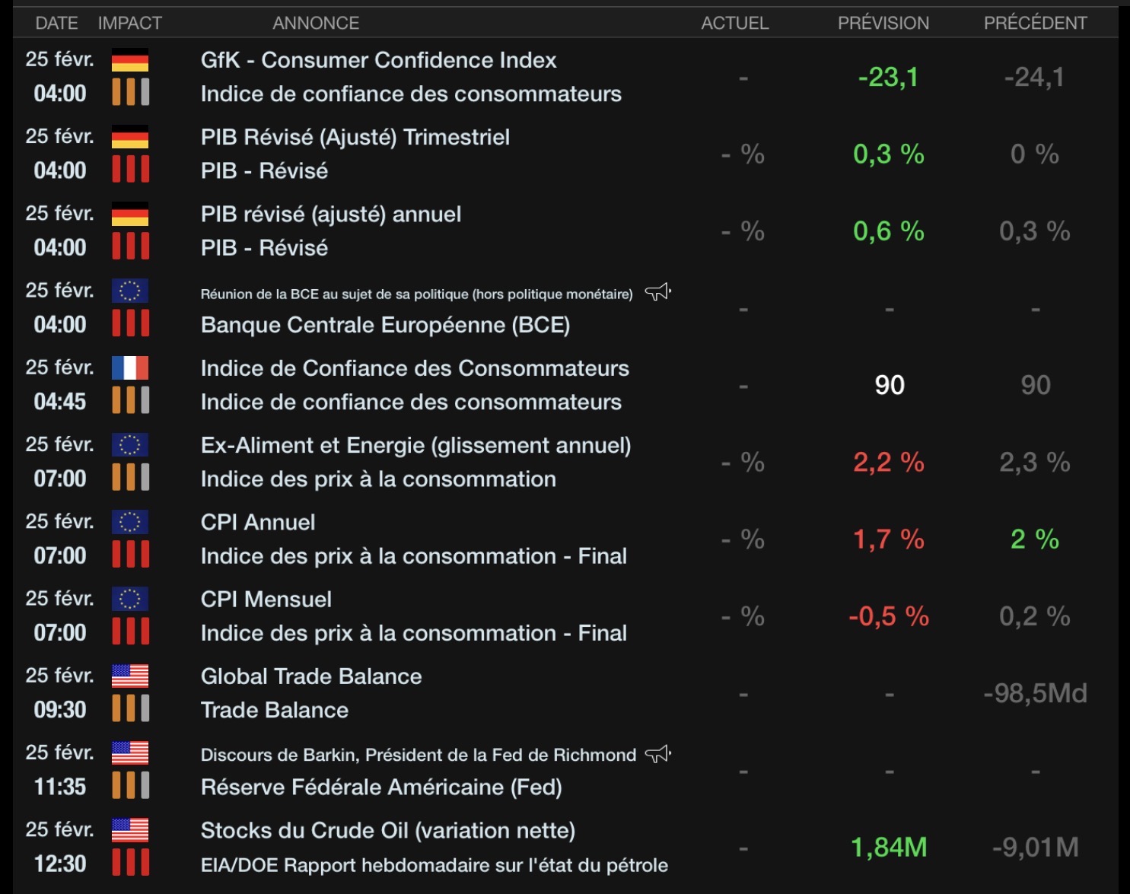Click the PRÉCÉDENT column header
This screenshot has height=894, width=1130.
1036,23
